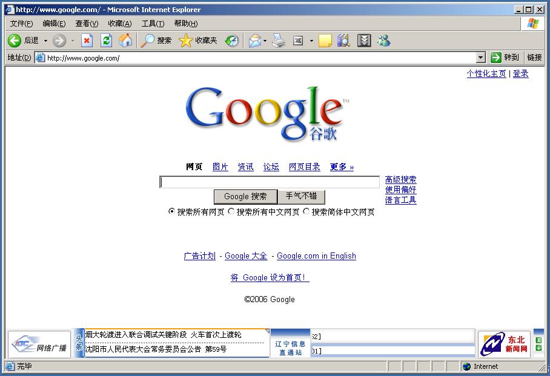Screen dimensions: 550x376
Task: Open the 使用偏好 preferences link
Action: pyautogui.click(x=400, y=190)
